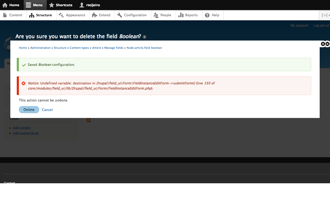The image size is (330, 206).
Task: Open Add custom block link
Action: (x=26, y=133)
